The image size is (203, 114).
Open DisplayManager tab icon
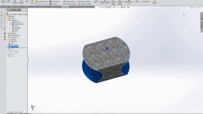[x=20, y=10]
